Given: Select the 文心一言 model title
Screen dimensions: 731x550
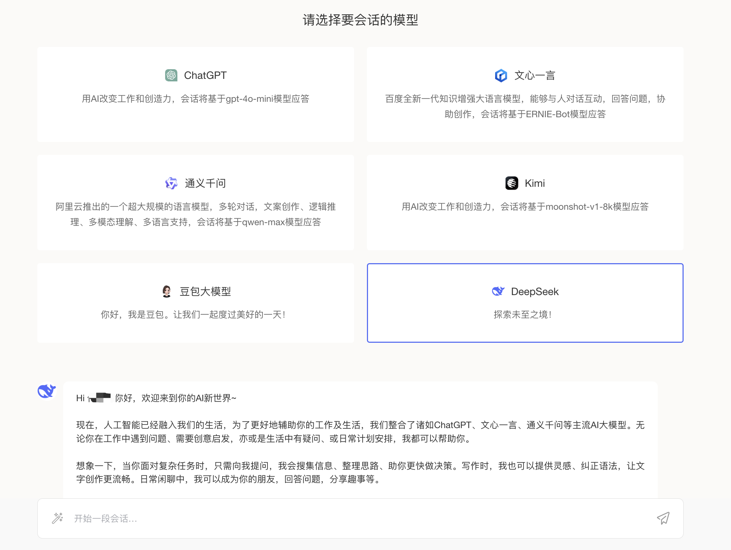Looking at the screenshot, I should 535,75.
